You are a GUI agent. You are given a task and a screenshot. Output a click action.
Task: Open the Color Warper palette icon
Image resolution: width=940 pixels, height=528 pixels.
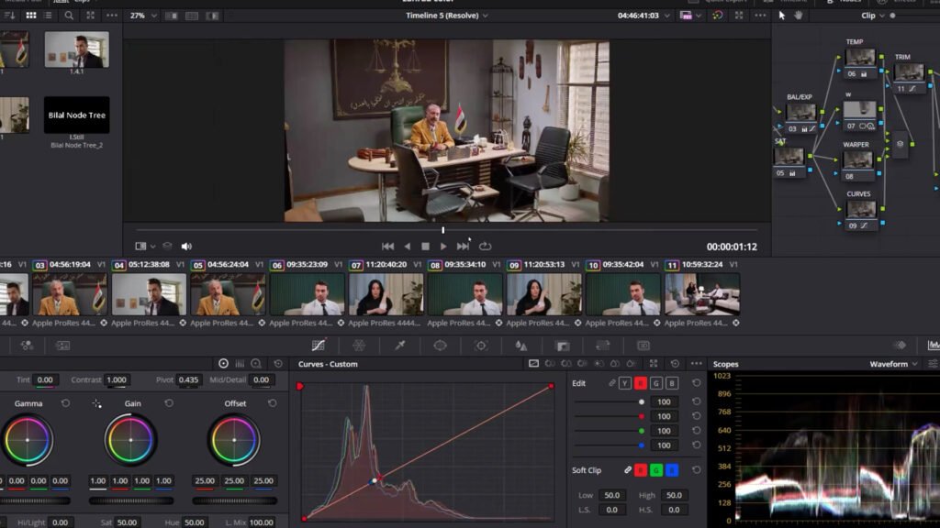click(x=359, y=346)
